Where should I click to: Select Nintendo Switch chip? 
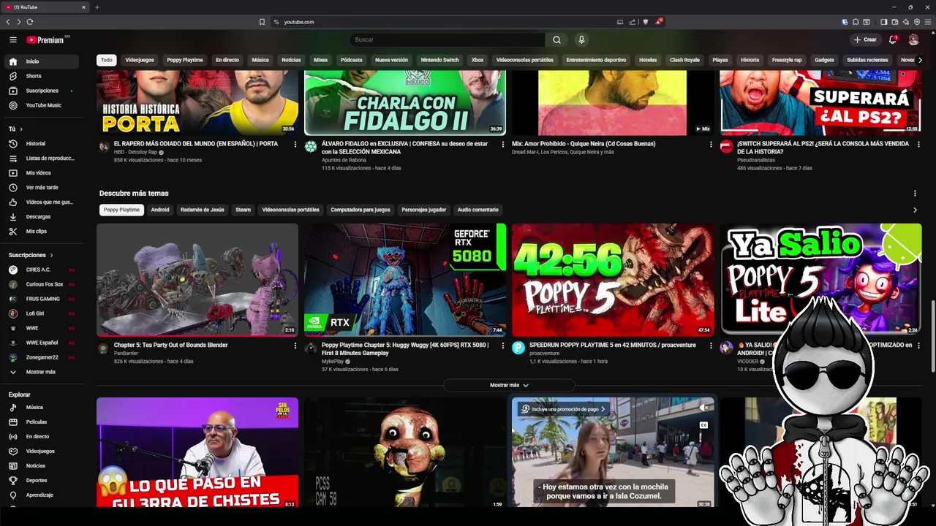[x=439, y=60]
